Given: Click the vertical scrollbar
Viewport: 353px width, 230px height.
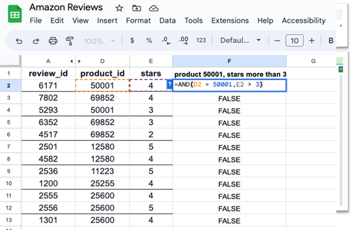Looking at the screenshot, I should click(x=341, y=139).
